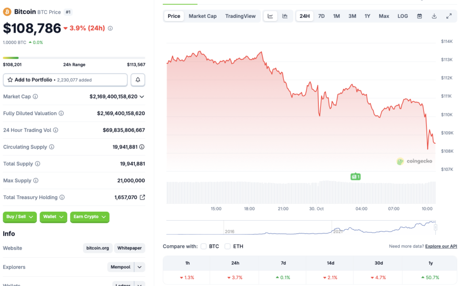Viewport: 459px width, 286px height.
Task: Visit the bitcoin.org website link
Action: click(98, 248)
